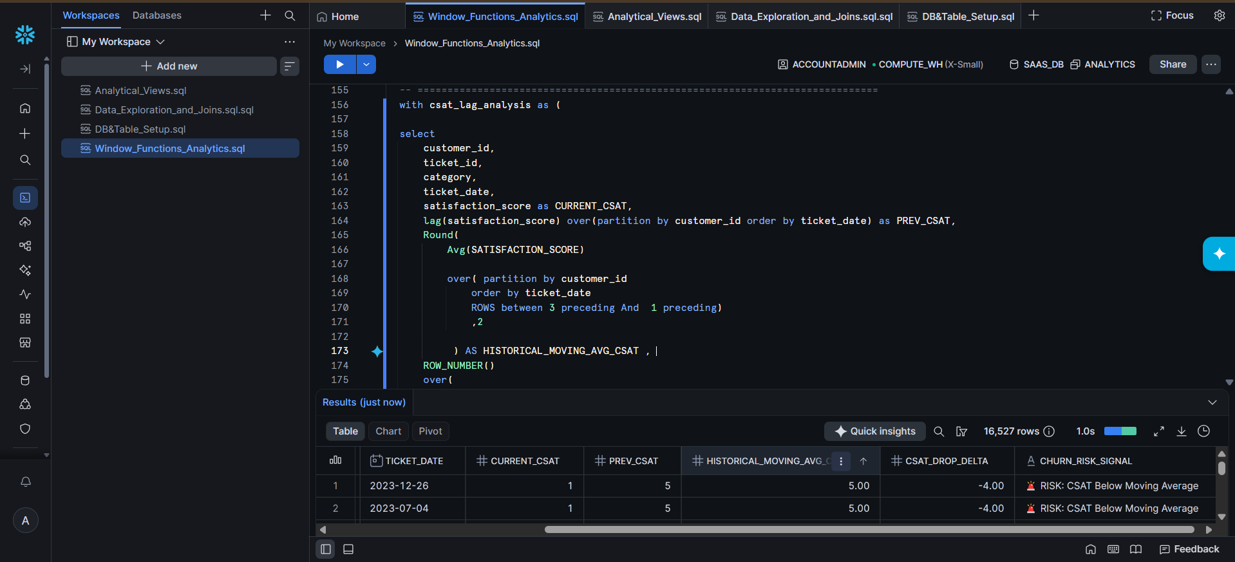Expand the collapsed navigation sidebar arrow
Image resolution: width=1235 pixels, height=562 pixels.
[x=25, y=69]
